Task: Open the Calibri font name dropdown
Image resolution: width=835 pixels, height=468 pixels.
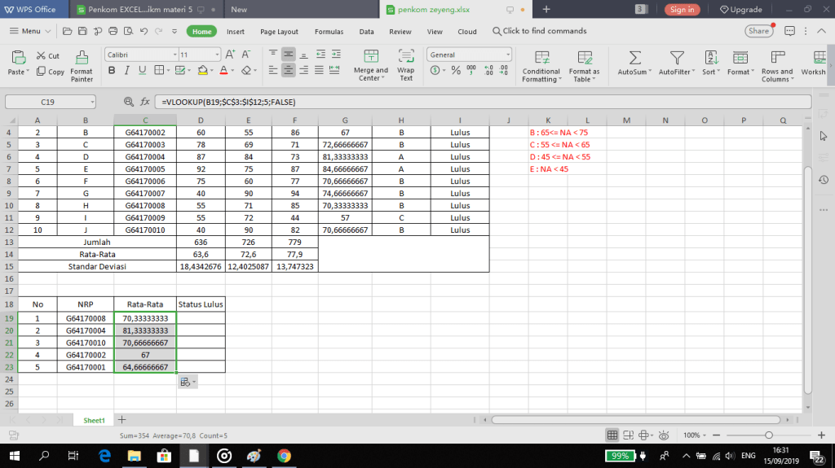Action: (x=171, y=55)
